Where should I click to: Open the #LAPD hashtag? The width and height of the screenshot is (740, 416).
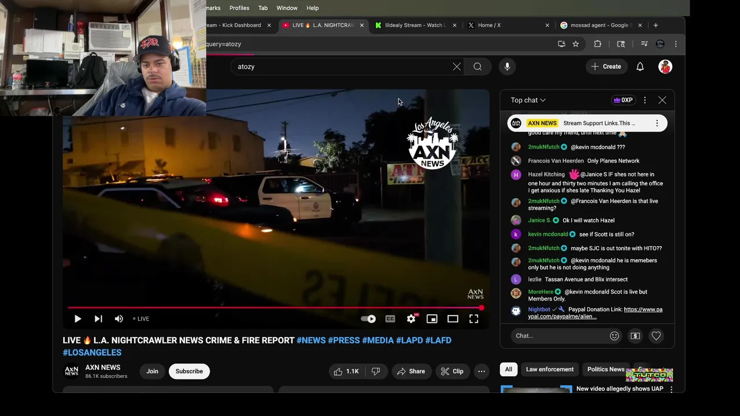409,340
